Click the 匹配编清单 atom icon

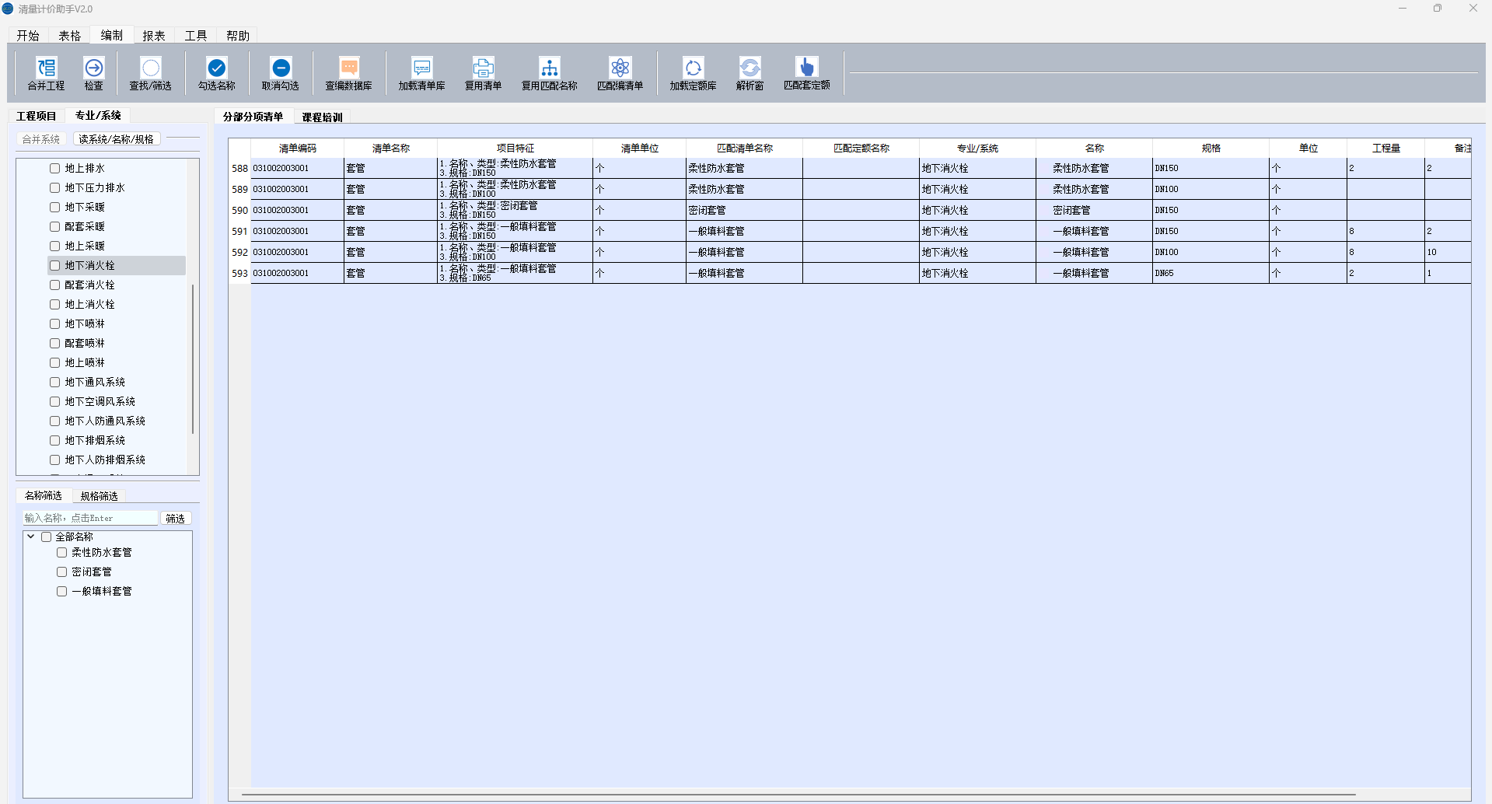pyautogui.click(x=620, y=68)
